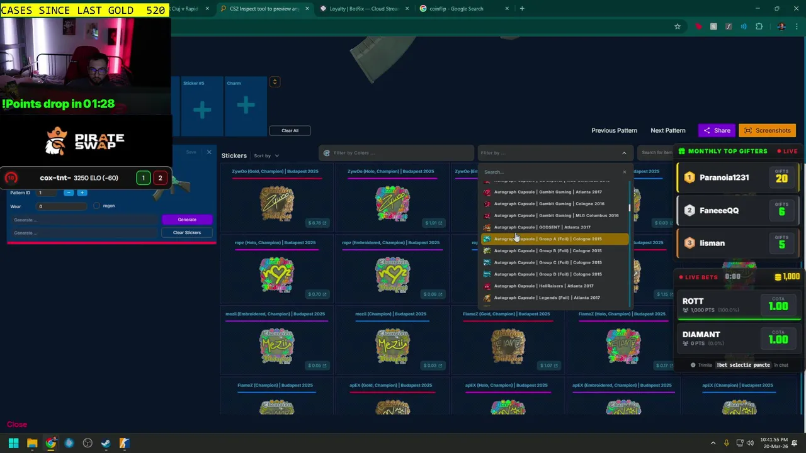Clear all applied stickers with Clear All

pos(290,130)
